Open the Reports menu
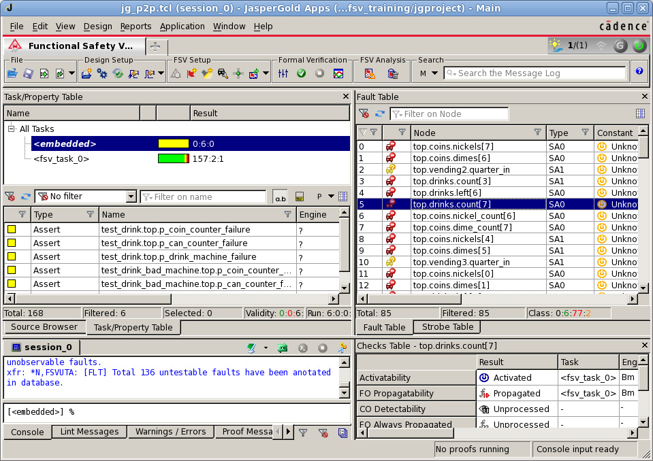Screen dimensions: 653x461 tap(136, 27)
